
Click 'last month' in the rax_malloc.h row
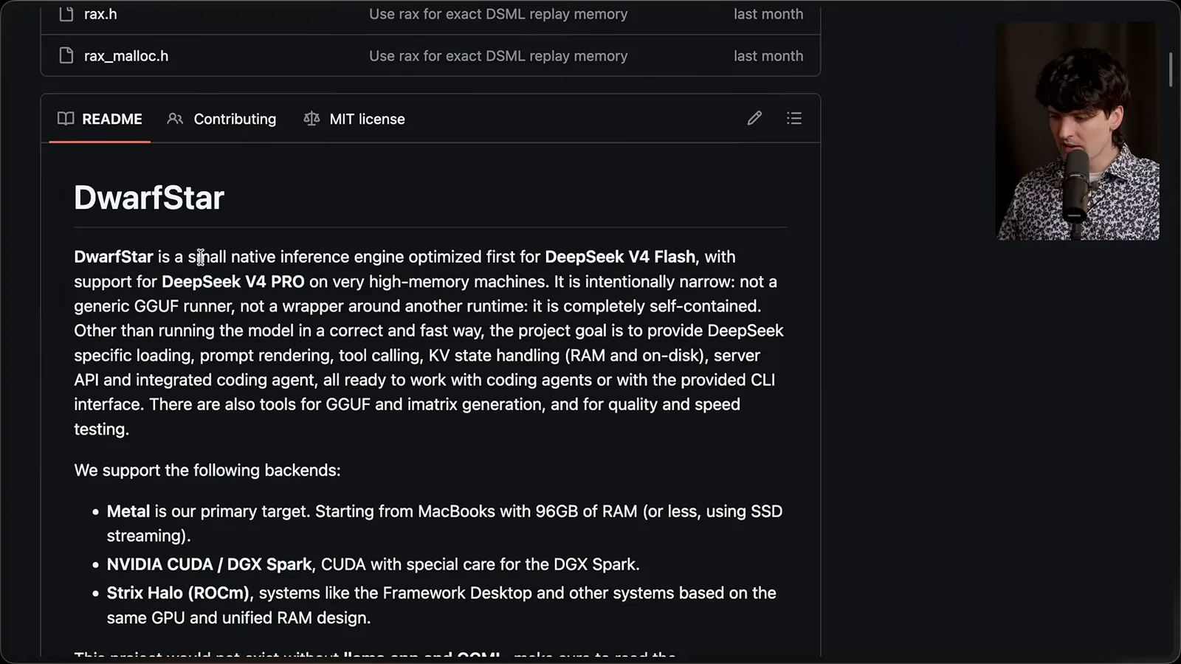click(768, 56)
